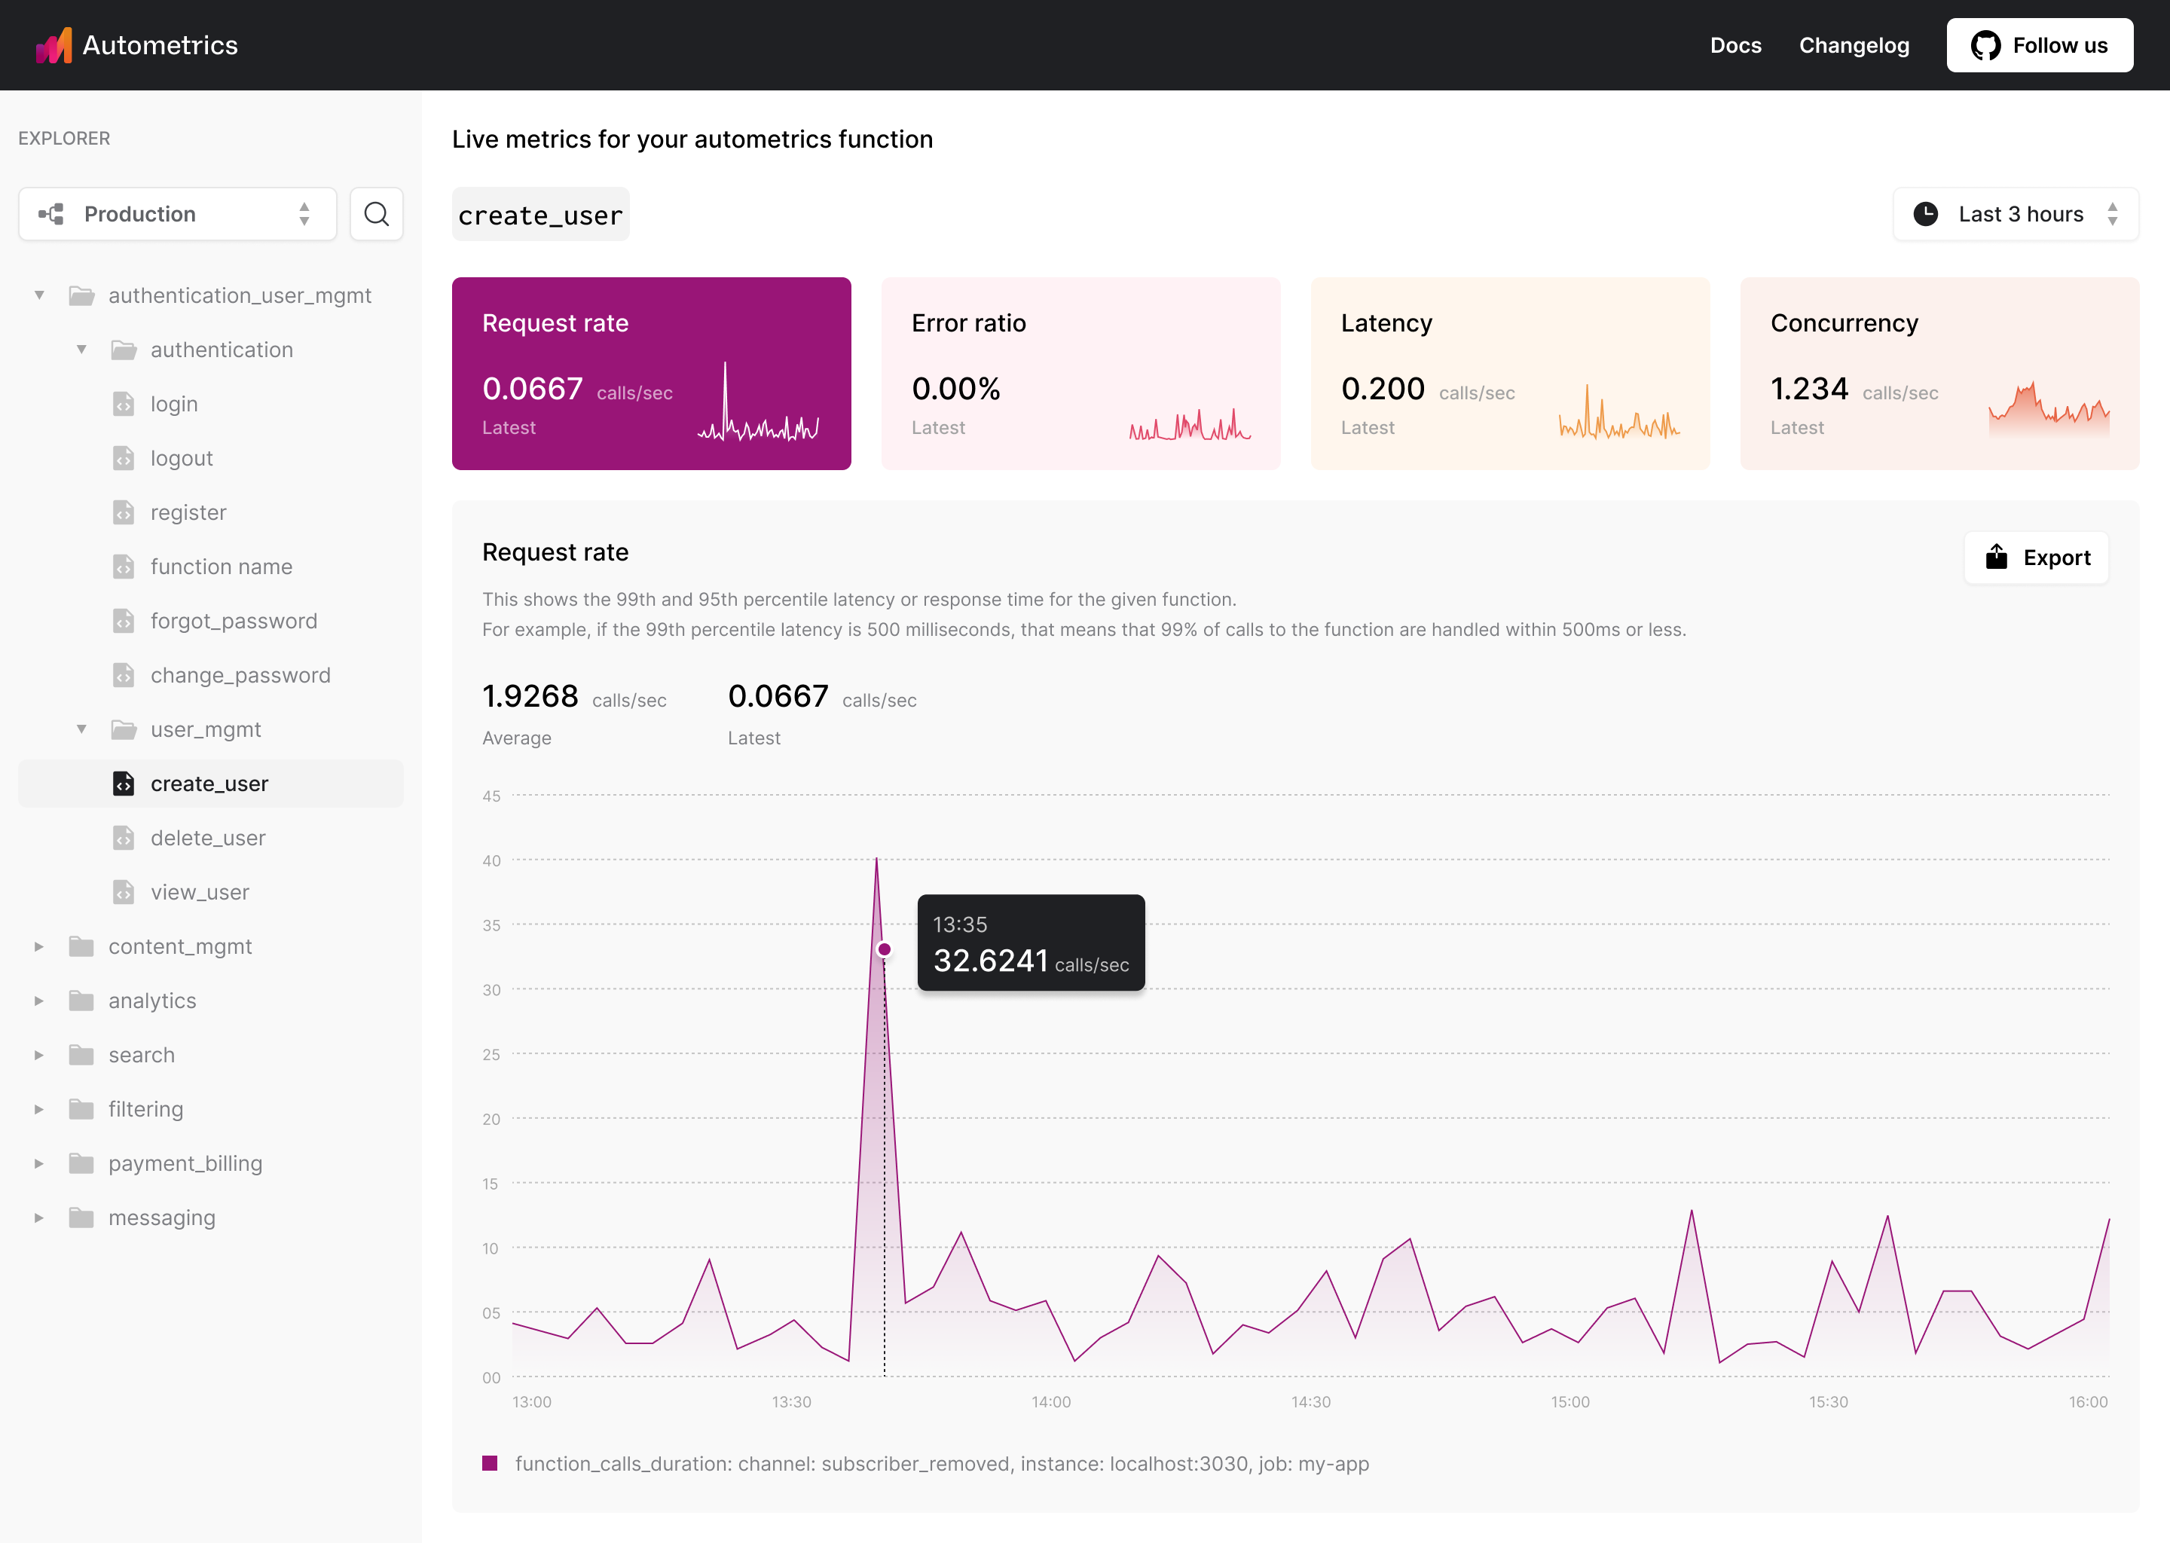Click the clock icon in time range selector
The height and width of the screenshot is (1543, 2170).
click(x=1925, y=214)
